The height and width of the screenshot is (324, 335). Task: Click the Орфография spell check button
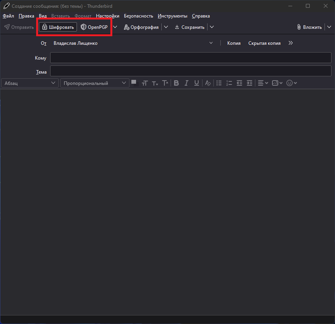point(141,27)
